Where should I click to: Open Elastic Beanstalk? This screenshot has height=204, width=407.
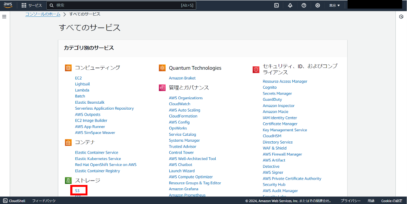coord(90,102)
